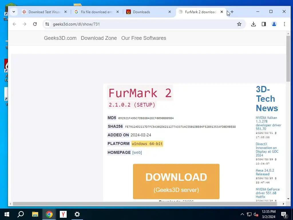Click the windows 64-bit platform label
Viewport: 293px width, 220px height.
pyautogui.click(x=147, y=144)
